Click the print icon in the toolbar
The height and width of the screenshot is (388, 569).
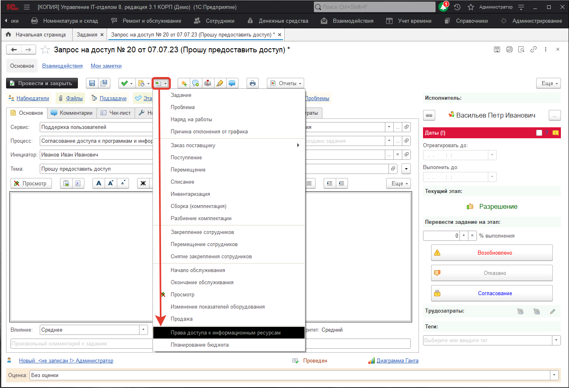pos(253,83)
